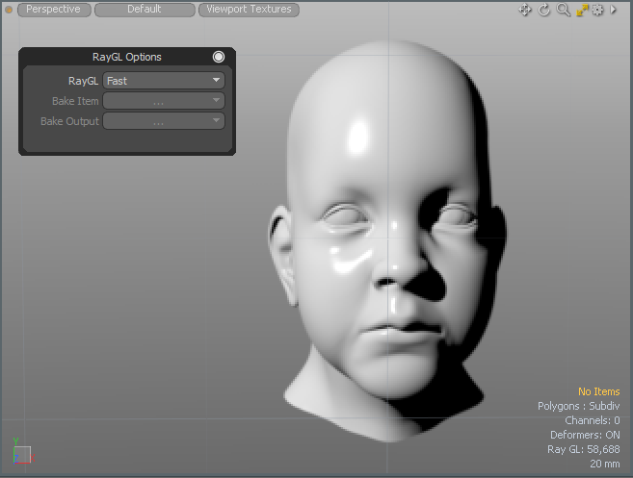Viewport: 633px width, 478px height.
Task: Click the yellow maximize viewport arrows icon
Action: (581, 10)
